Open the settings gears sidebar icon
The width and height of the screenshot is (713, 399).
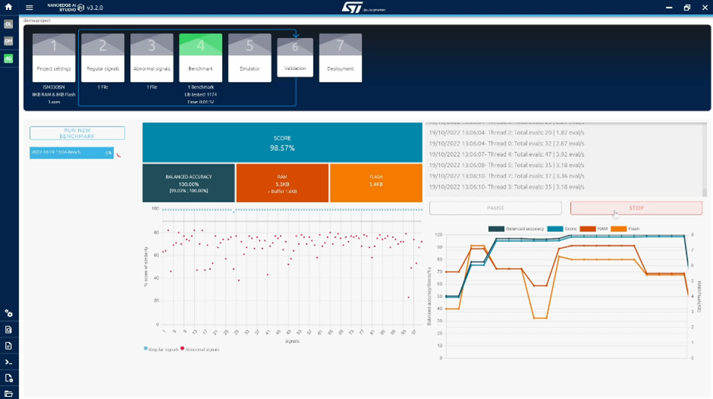pos(8,313)
